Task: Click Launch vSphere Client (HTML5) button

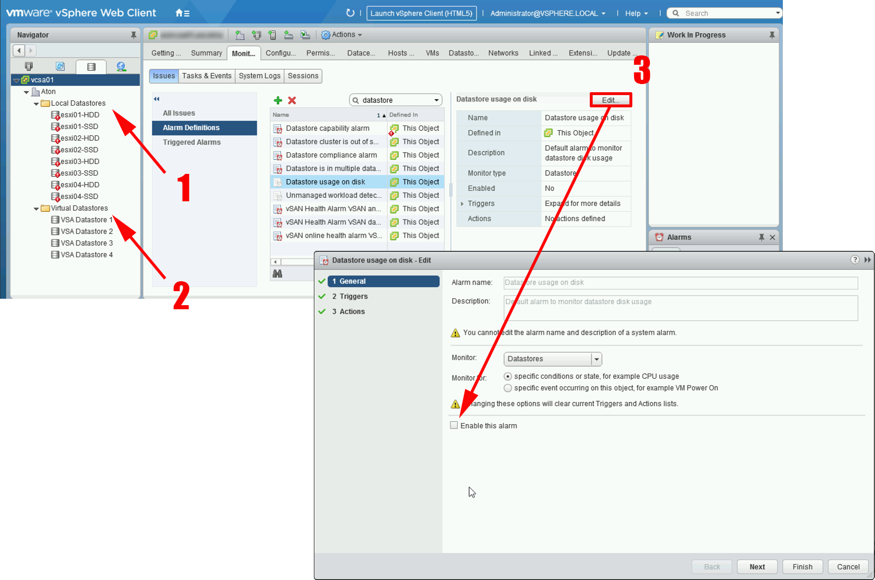Action: click(421, 13)
